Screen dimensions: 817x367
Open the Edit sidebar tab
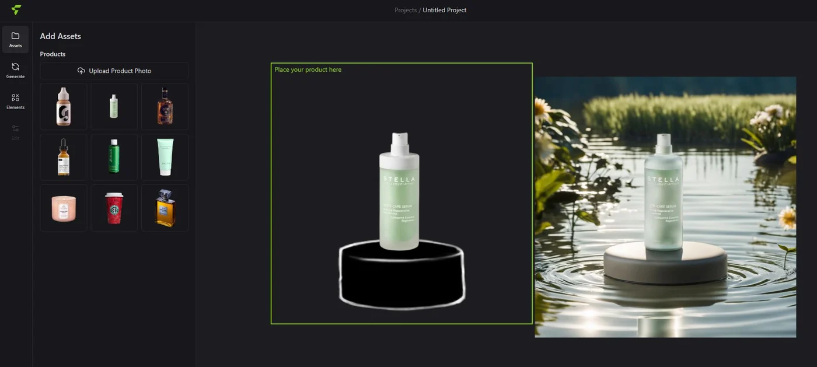coord(15,132)
